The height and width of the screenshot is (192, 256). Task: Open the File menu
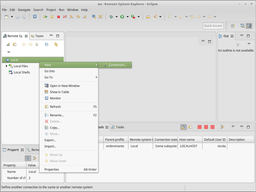4,10
